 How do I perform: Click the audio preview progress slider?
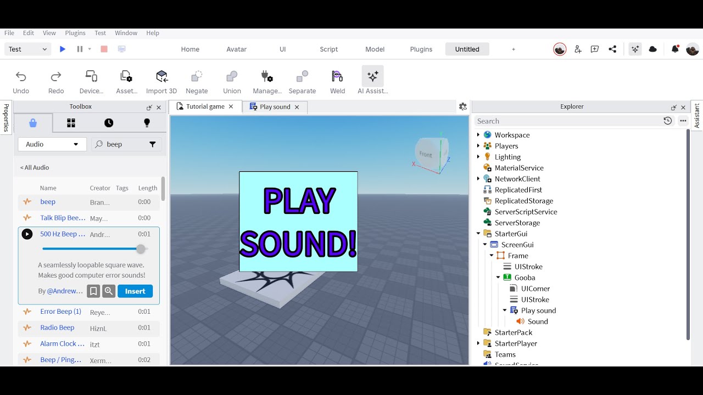click(x=94, y=249)
